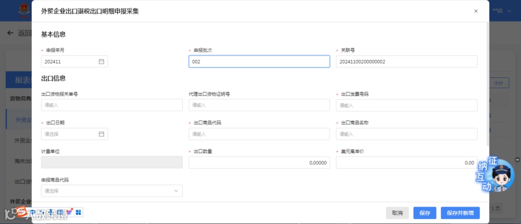The width and height of the screenshot is (521, 224).
Task: Collapse the 征纳互动 mascot with minus icon
Action: (x=517, y=159)
